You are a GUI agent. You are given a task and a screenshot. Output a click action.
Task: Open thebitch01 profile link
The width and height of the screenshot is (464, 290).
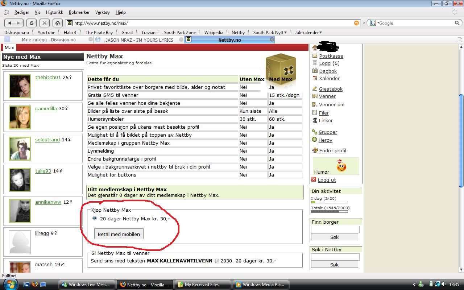48,77
